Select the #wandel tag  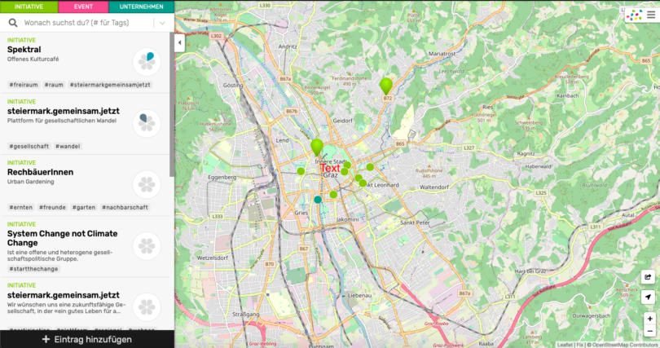[x=68, y=146]
